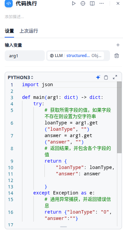This screenshot has width=123, height=232.
Task: Click the crosshair locate-node icon
Action: point(83,3)
